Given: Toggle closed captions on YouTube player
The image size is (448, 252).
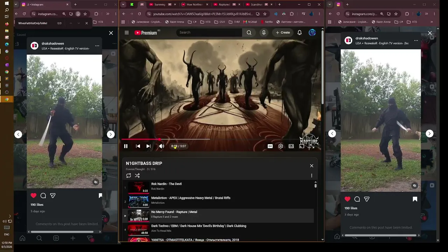Looking at the screenshot, I should [270, 146].
